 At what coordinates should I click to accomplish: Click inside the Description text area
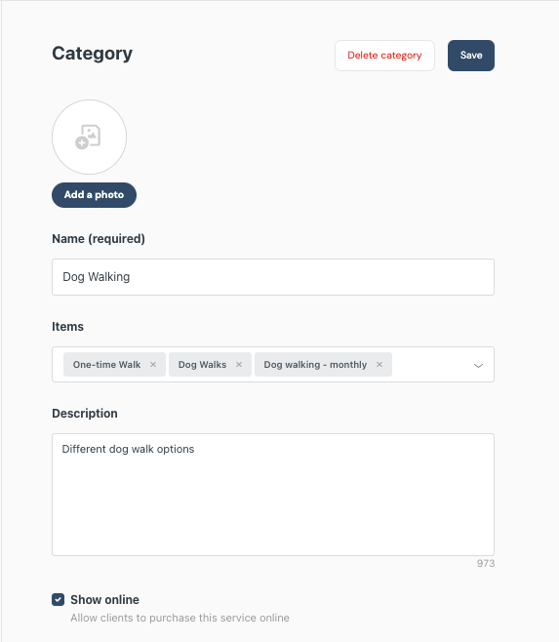pyautogui.click(x=273, y=495)
